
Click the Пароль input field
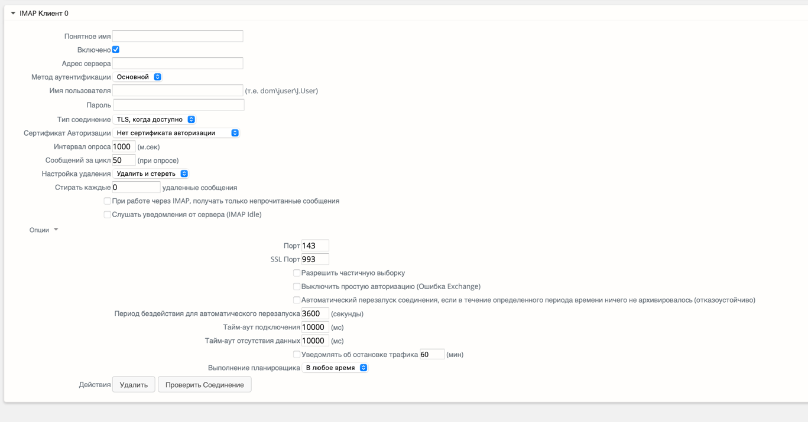(179, 105)
